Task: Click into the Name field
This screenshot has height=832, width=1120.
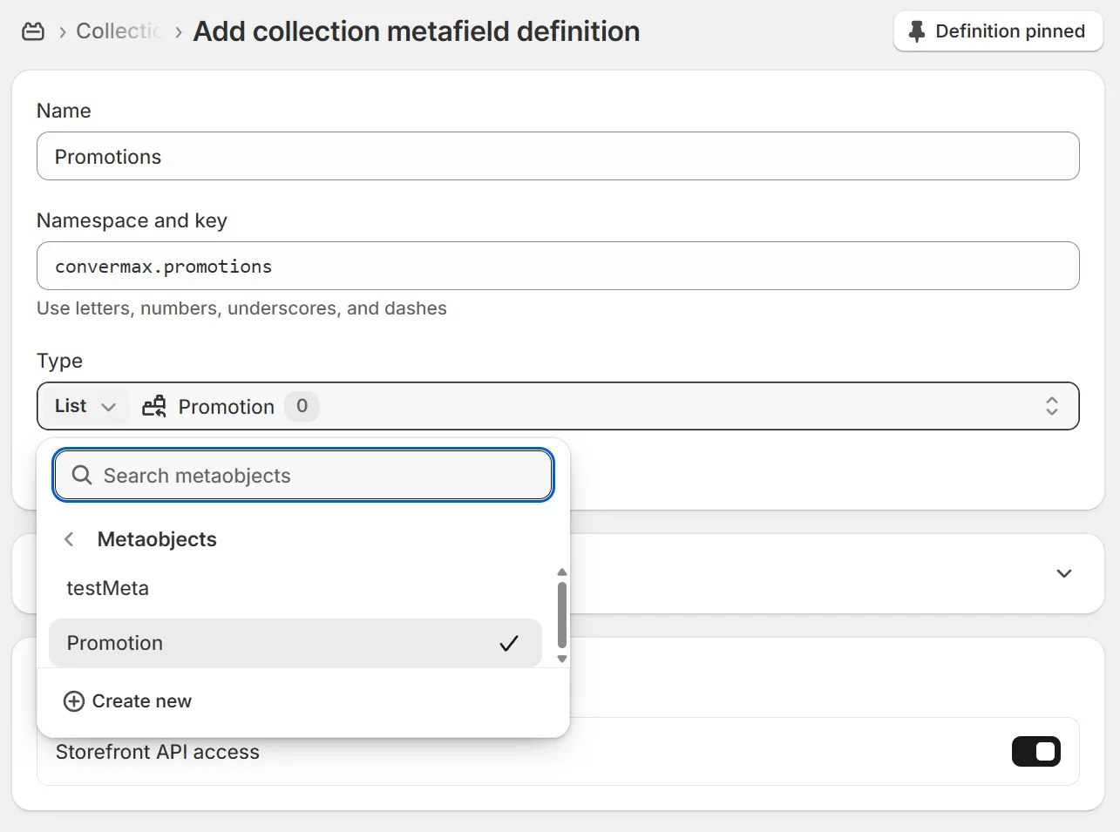Action: tap(558, 157)
